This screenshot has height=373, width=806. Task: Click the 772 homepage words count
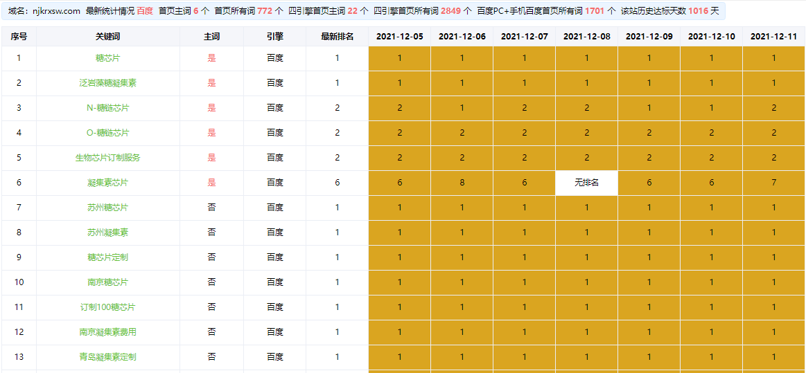pos(265,11)
